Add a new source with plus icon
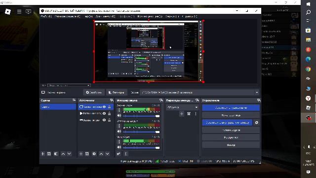Screen dimensions: 316x178 coord(81,154)
